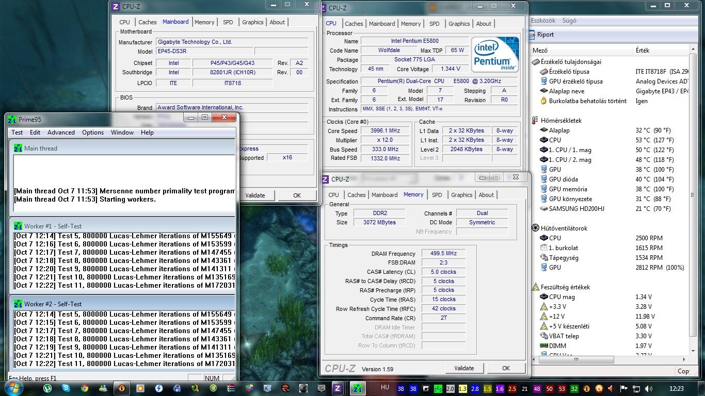Click Validate in memory CPU-Z window
705x396 pixels.
[464, 368]
